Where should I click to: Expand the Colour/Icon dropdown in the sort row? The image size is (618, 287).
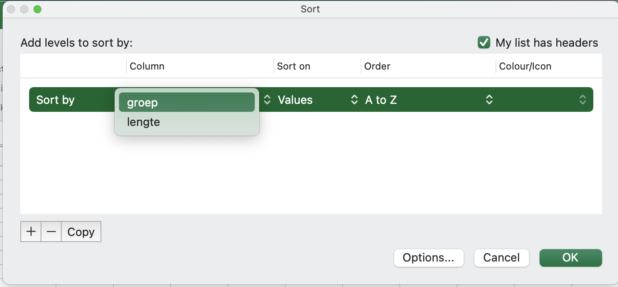[x=582, y=100]
